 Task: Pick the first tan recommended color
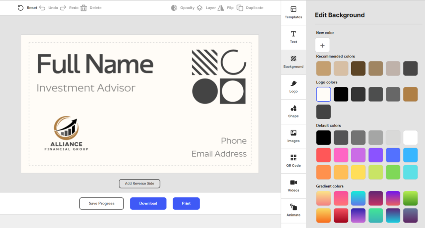click(x=323, y=68)
